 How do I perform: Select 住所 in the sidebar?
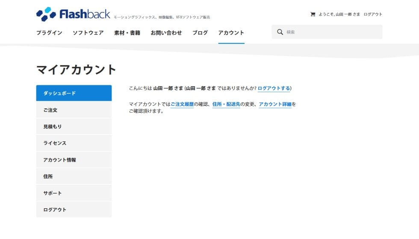click(74, 176)
